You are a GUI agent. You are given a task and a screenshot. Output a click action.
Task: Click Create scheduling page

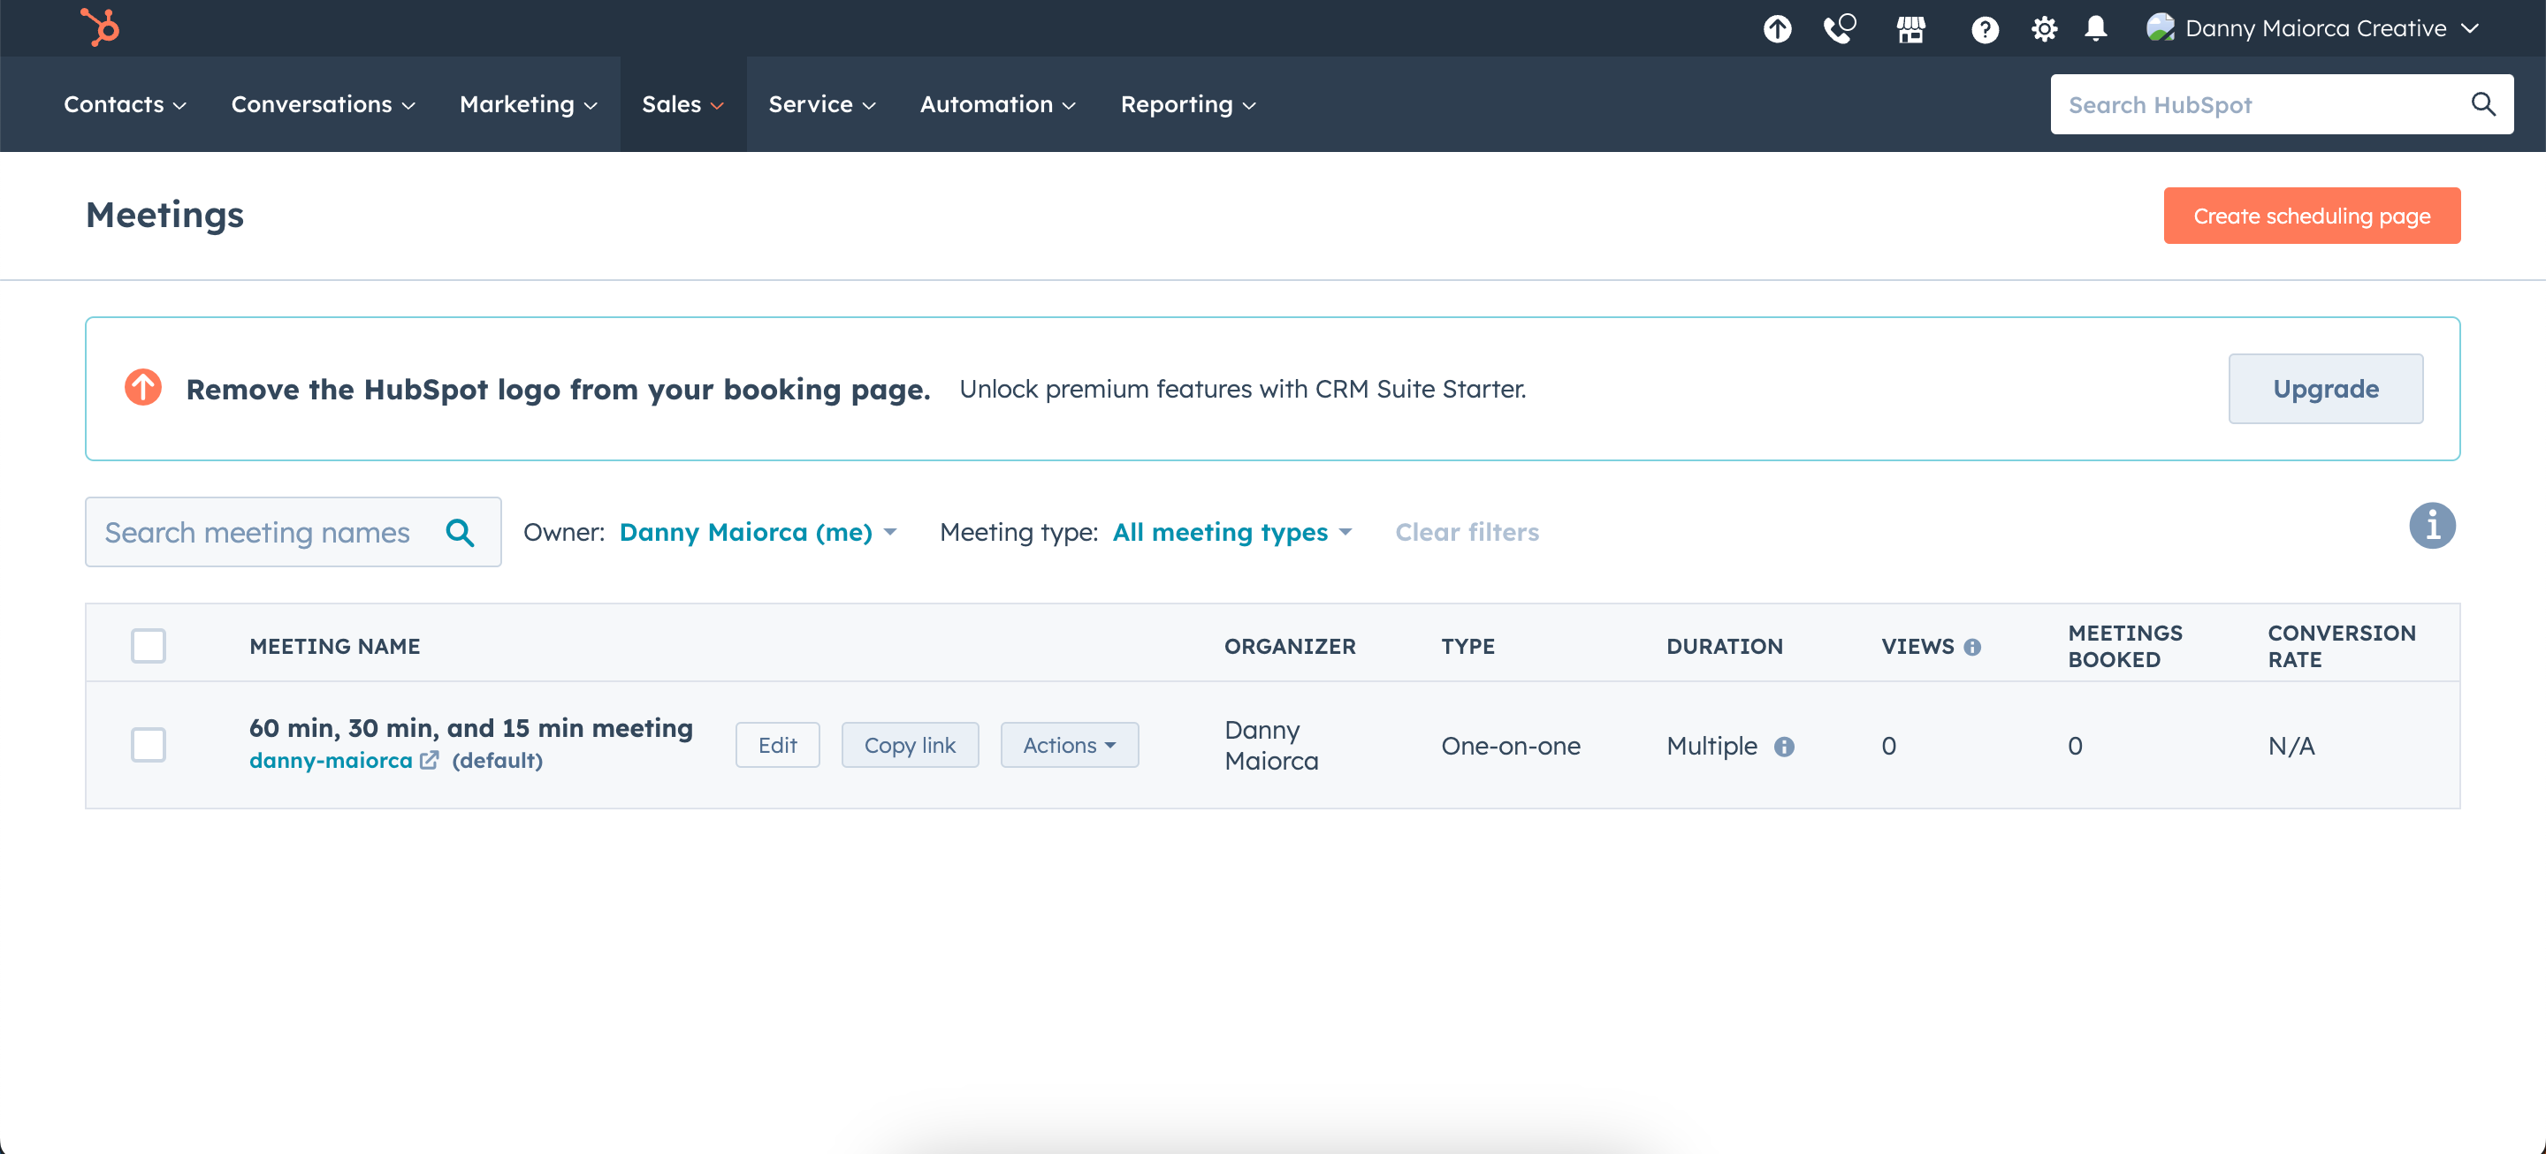coord(2312,216)
